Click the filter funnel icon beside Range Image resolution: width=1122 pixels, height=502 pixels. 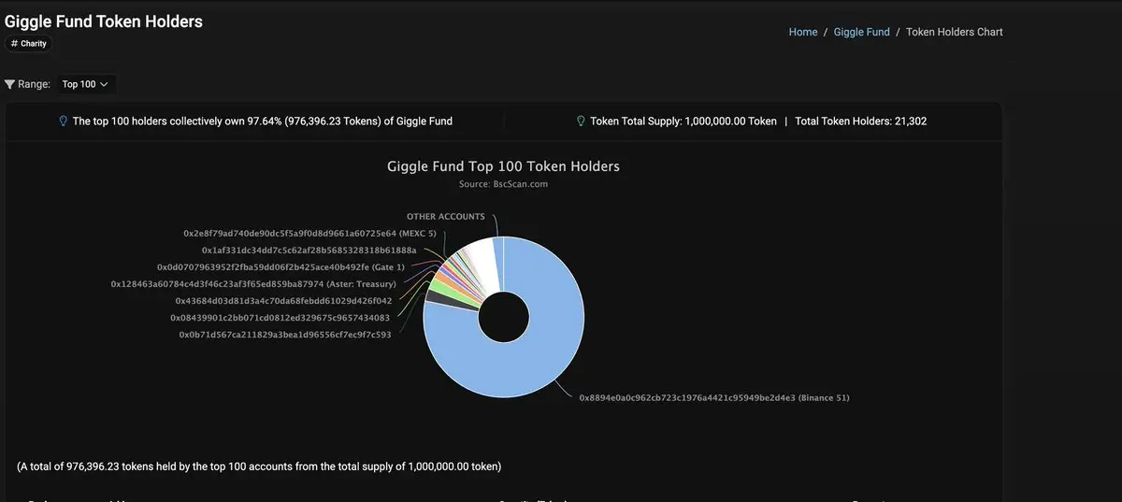[x=10, y=84]
